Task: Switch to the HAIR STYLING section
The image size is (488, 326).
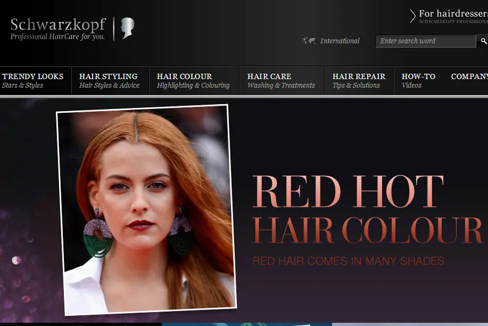Action: click(x=108, y=81)
